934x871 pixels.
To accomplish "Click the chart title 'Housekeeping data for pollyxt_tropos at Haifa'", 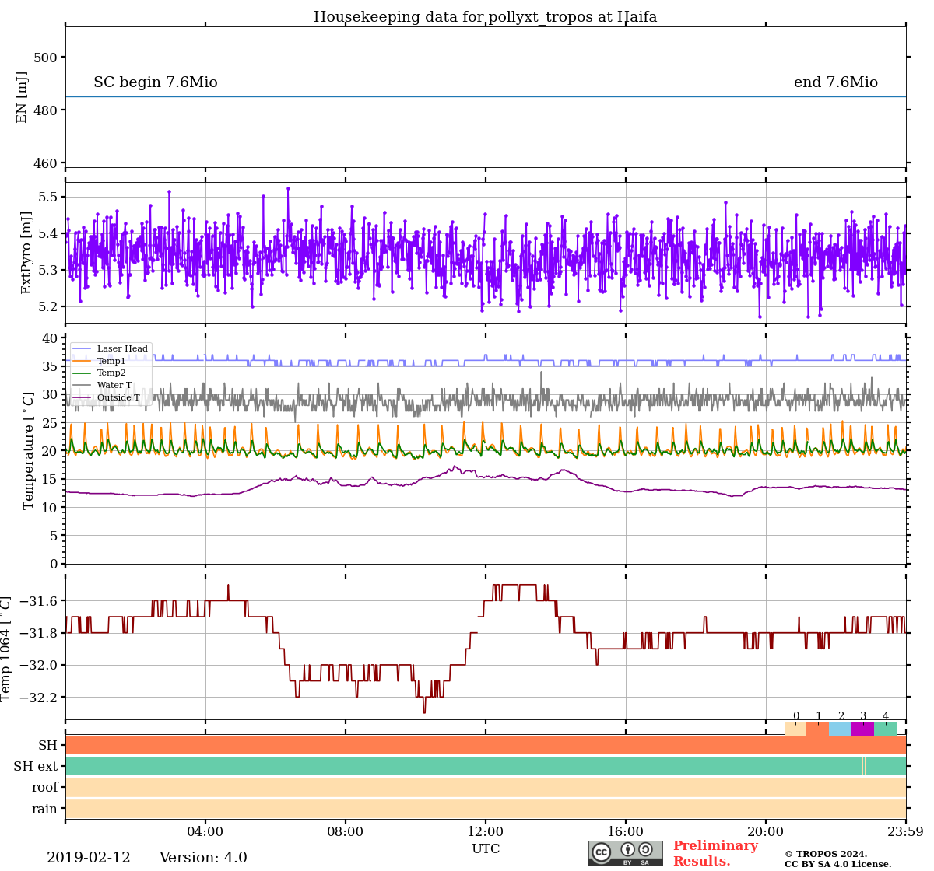I will 485,17.
